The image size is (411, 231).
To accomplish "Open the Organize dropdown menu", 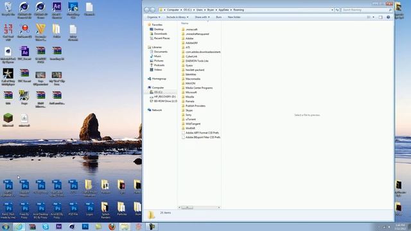I will (153, 17).
